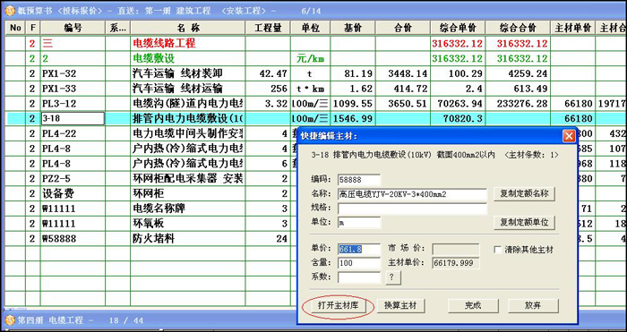Image resolution: width=627 pixels, height=332 pixels.
Task: Click the green 元/km unit cell
Action: (x=311, y=58)
